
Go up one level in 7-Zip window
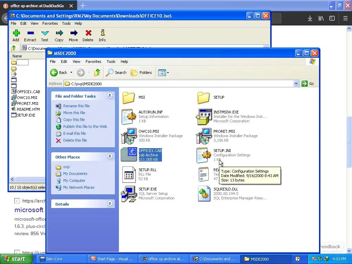[13, 48]
